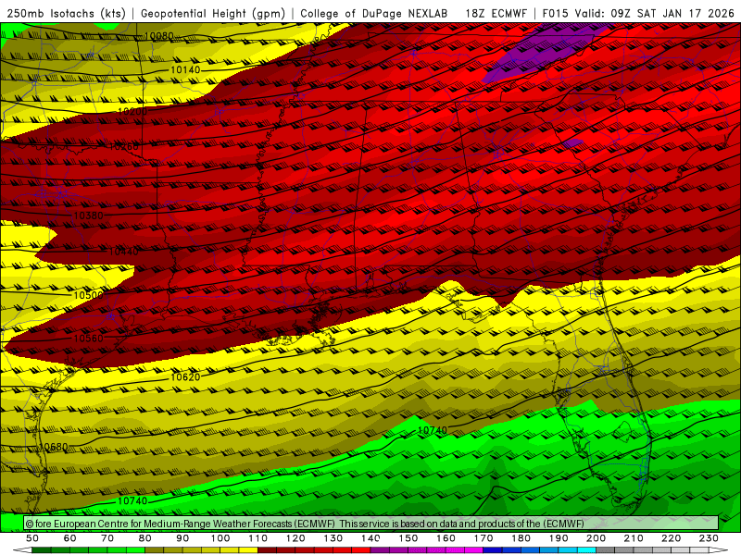
Task: Click the 210 value on the color scale
Action: pyautogui.click(x=634, y=538)
